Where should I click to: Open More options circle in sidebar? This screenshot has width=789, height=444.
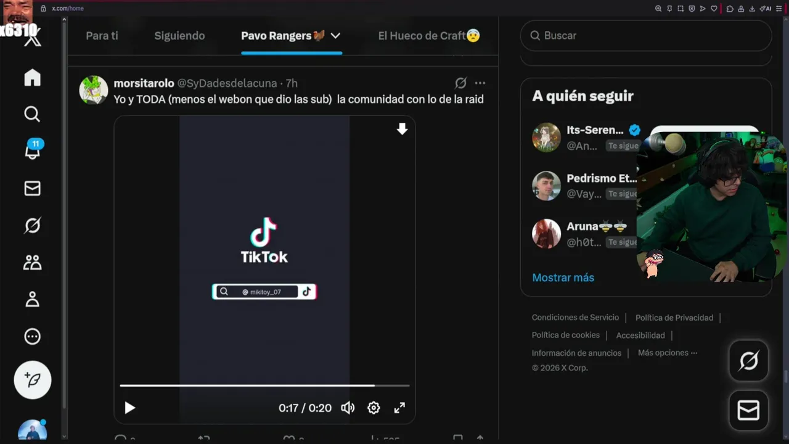[32, 336]
